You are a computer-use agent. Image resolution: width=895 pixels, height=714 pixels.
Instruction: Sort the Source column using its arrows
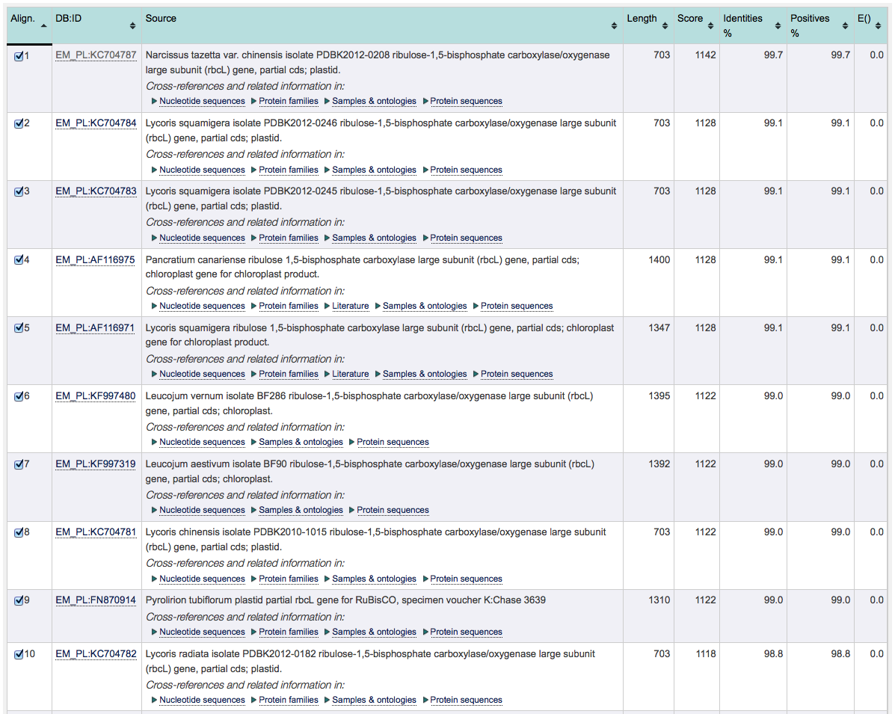tap(613, 25)
